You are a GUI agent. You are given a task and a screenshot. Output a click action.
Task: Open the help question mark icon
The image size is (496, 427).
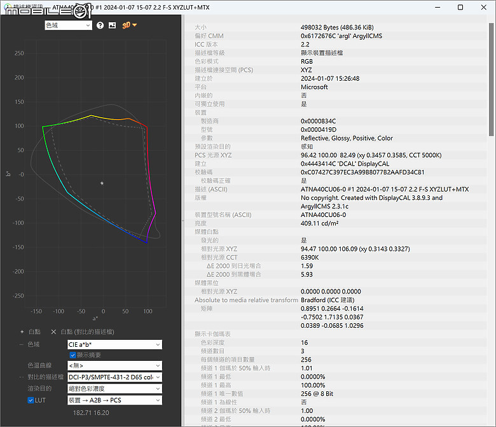click(100, 25)
